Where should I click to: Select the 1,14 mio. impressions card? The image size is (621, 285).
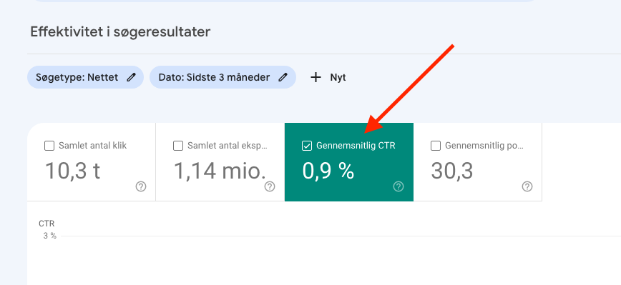(x=220, y=162)
